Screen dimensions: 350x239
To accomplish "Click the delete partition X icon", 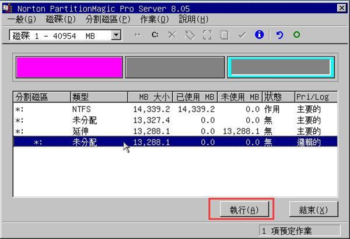I will (172, 35).
